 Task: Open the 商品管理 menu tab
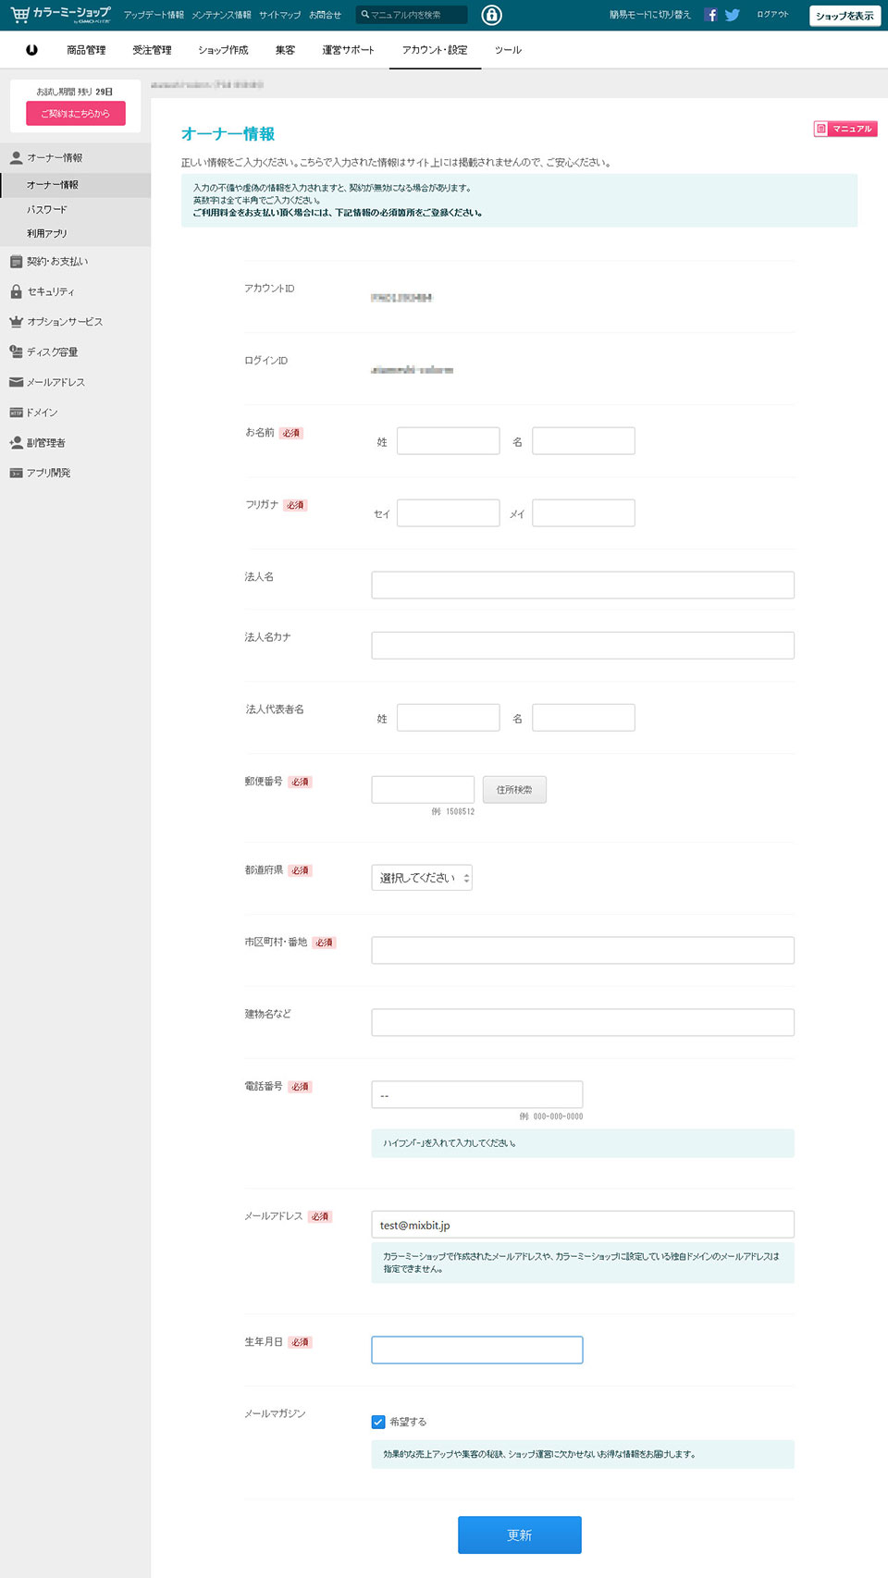coord(86,50)
